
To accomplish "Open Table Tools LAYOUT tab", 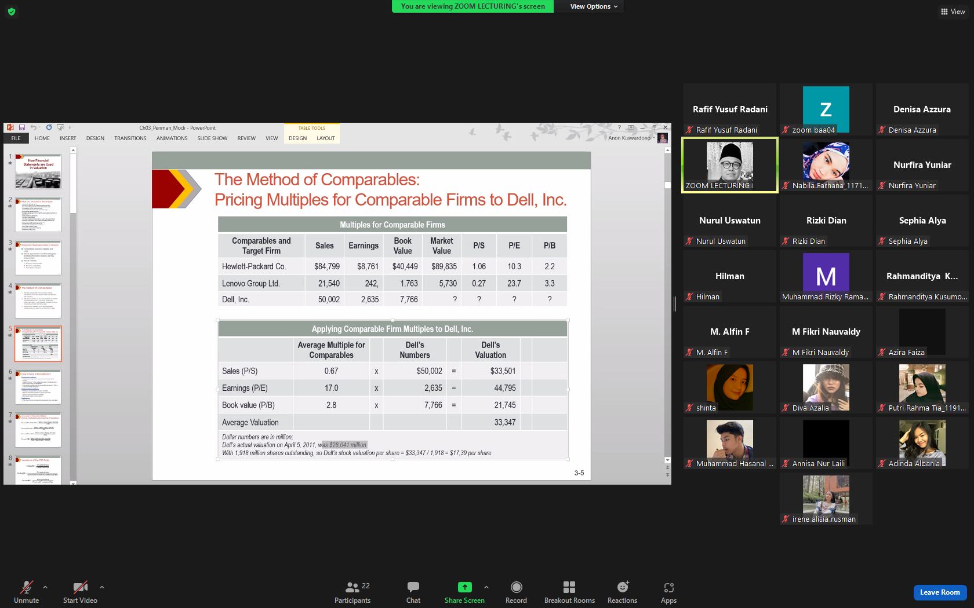I will pyautogui.click(x=326, y=138).
